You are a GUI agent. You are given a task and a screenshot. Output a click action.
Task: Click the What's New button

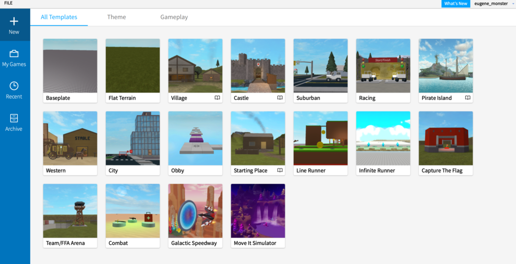pyautogui.click(x=456, y=4)
